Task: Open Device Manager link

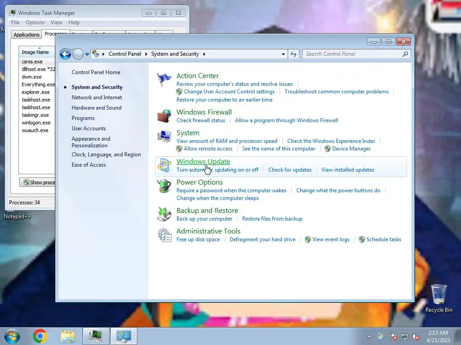Action: [351, 149]
